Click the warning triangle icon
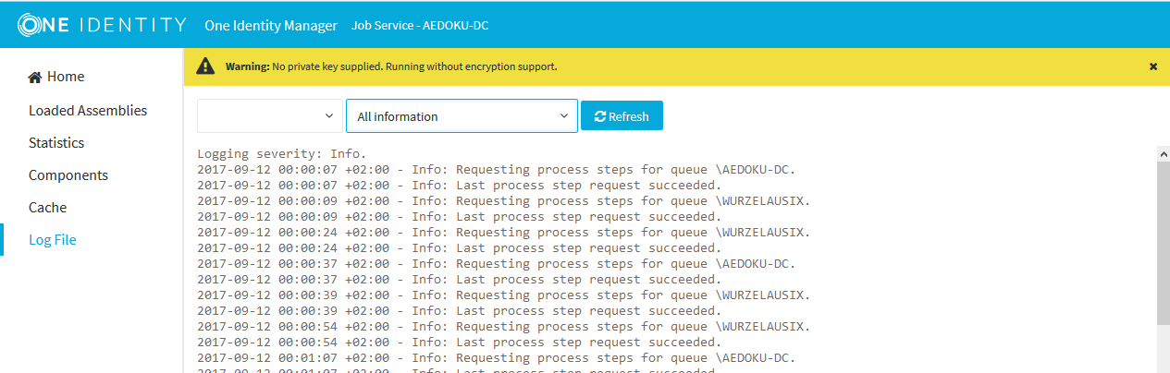This screenshot has height=373, width=1170. coord(205,66)
